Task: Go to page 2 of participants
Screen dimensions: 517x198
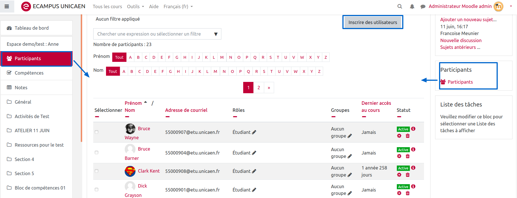Action: click(x=258, y=88)
